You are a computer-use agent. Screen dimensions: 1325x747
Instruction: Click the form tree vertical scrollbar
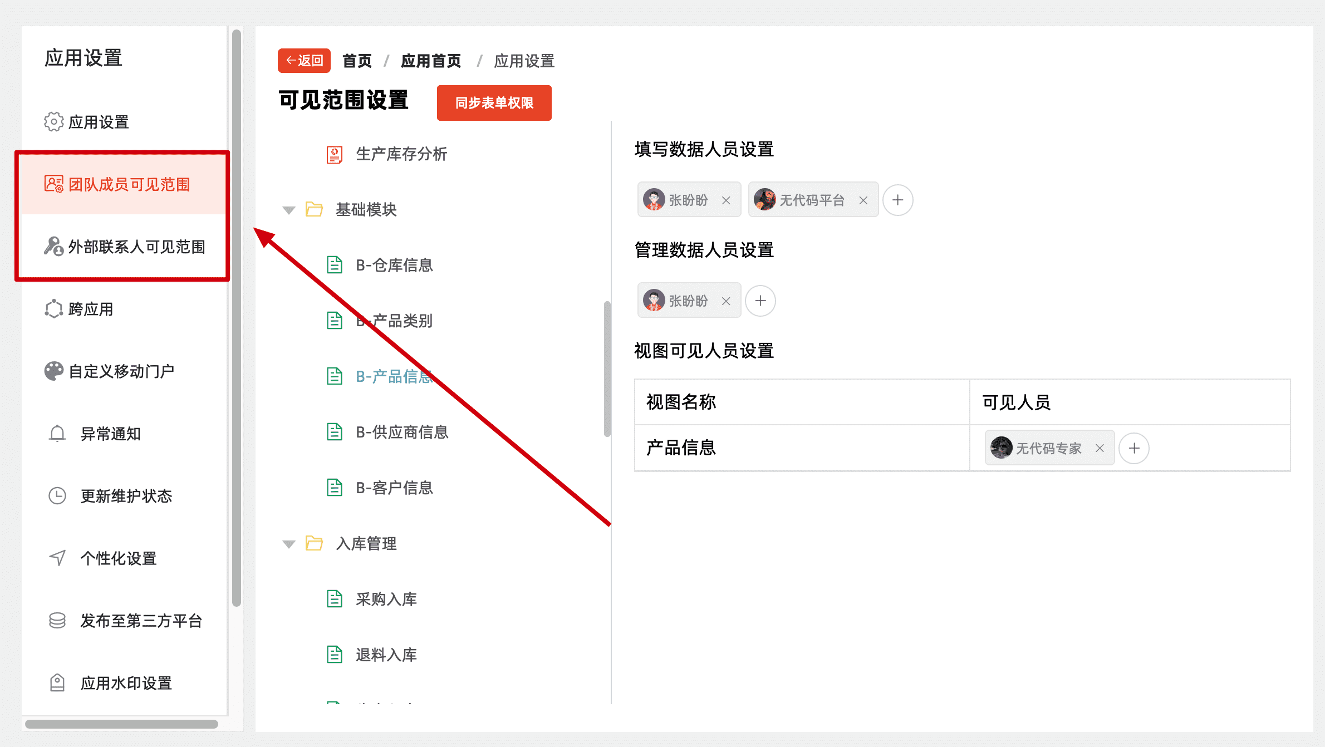tap(607, 368)
